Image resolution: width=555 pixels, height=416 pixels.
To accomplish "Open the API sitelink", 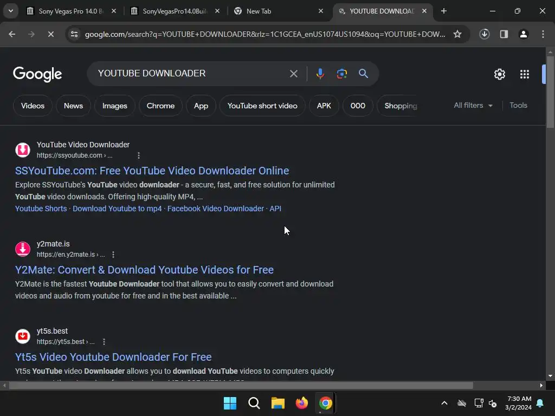I will click(x=275, y=209).
